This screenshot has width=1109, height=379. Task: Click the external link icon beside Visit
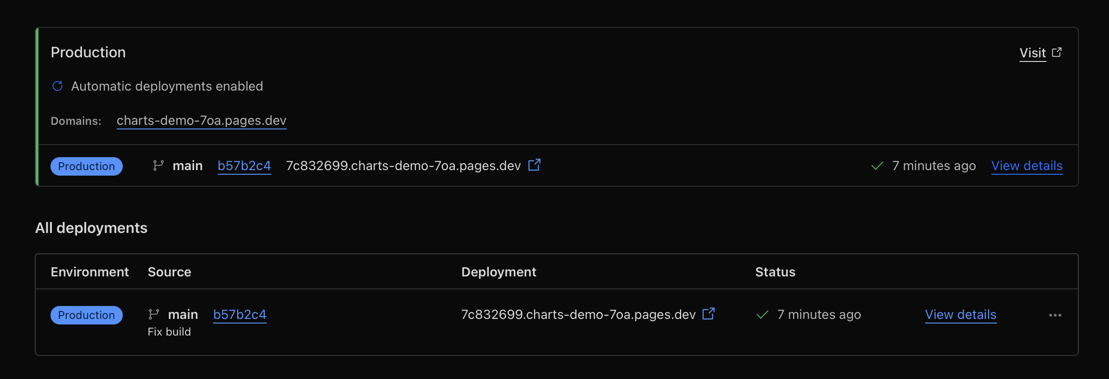(x=1057, y=52)
